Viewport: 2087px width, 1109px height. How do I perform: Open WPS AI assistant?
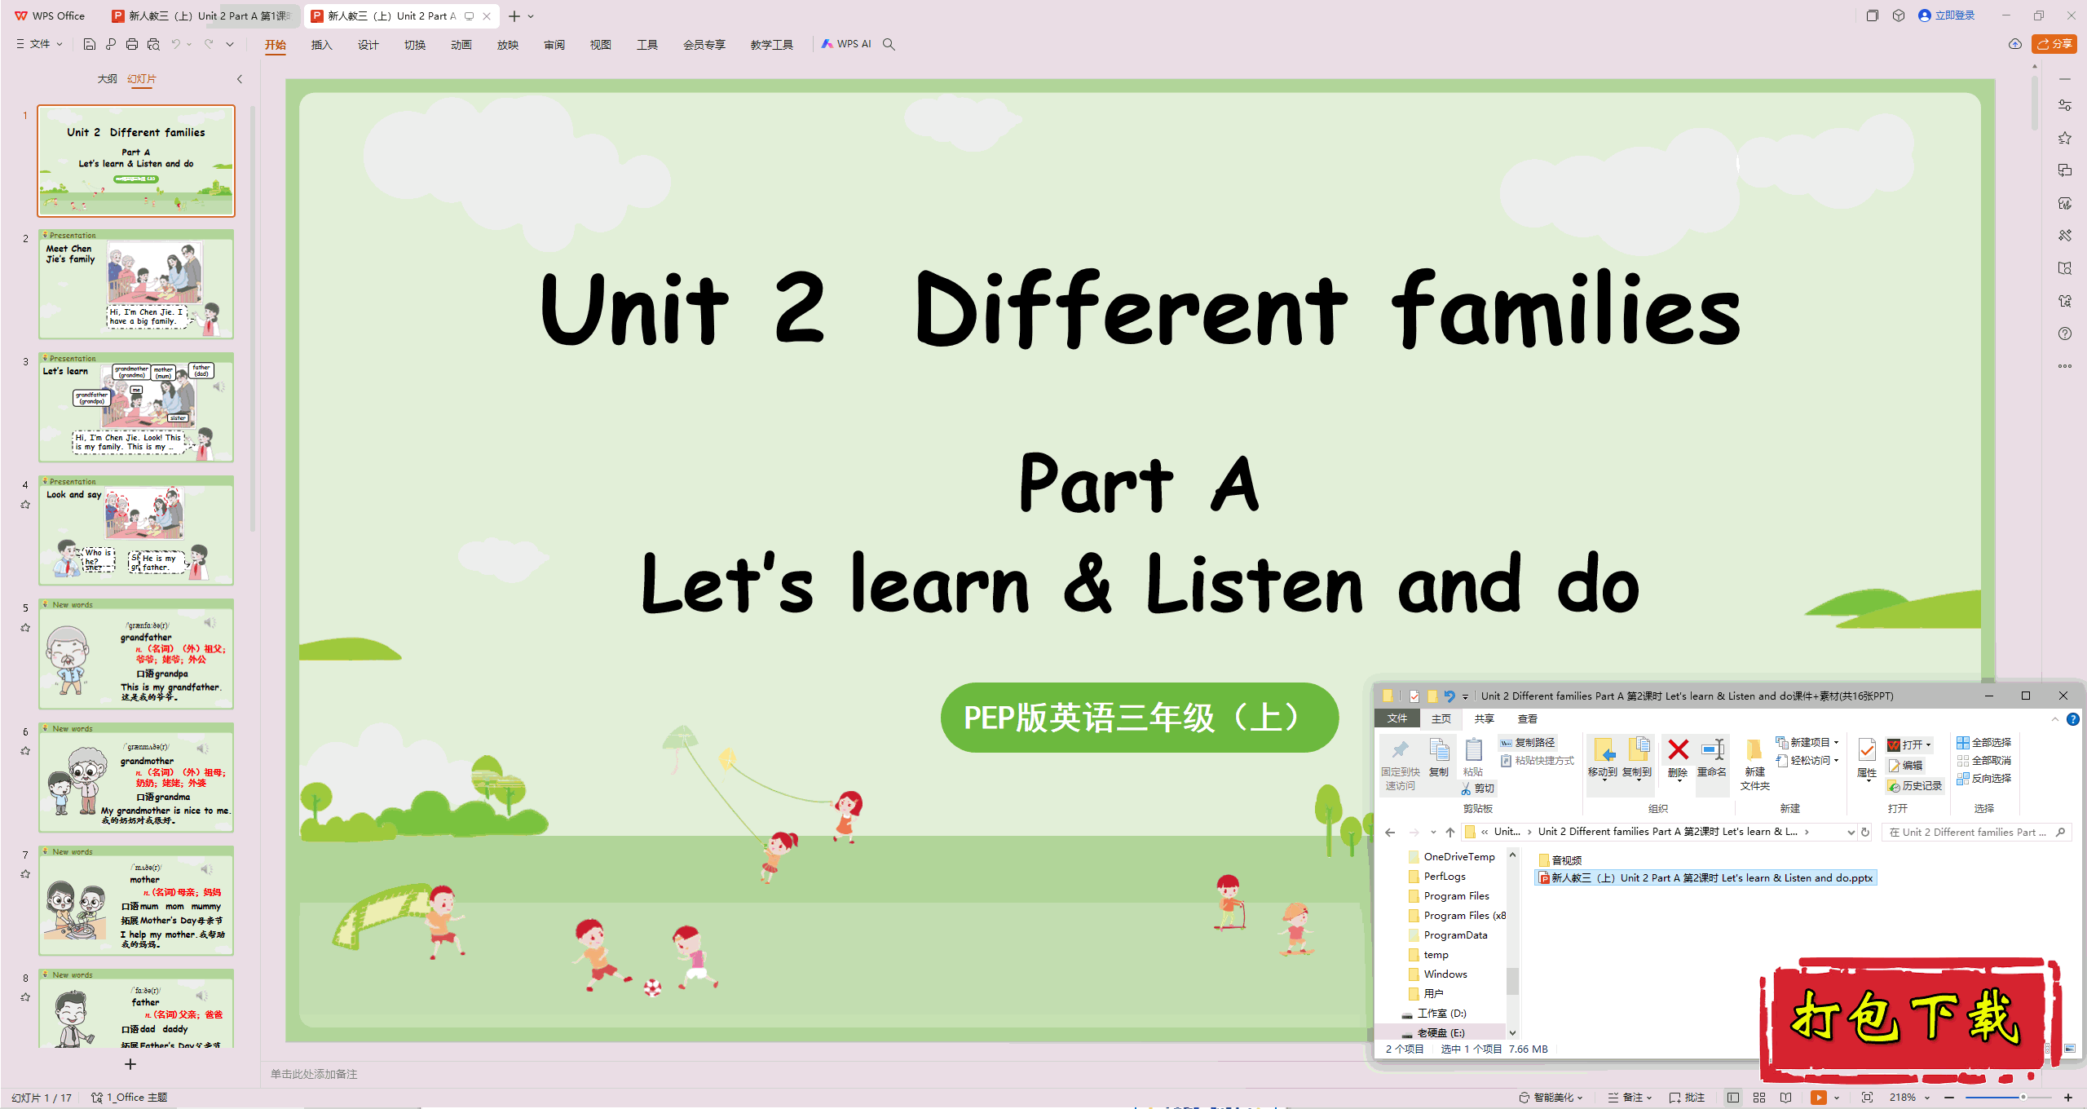click(x=847, y=44)
